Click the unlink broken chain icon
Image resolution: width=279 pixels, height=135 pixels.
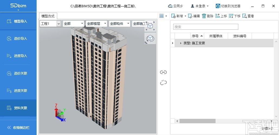pos(163,83)
